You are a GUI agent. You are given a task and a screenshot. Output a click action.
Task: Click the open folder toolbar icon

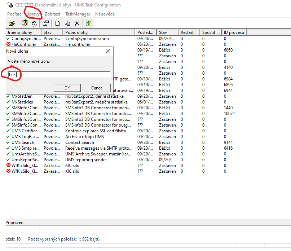[12, 23]
